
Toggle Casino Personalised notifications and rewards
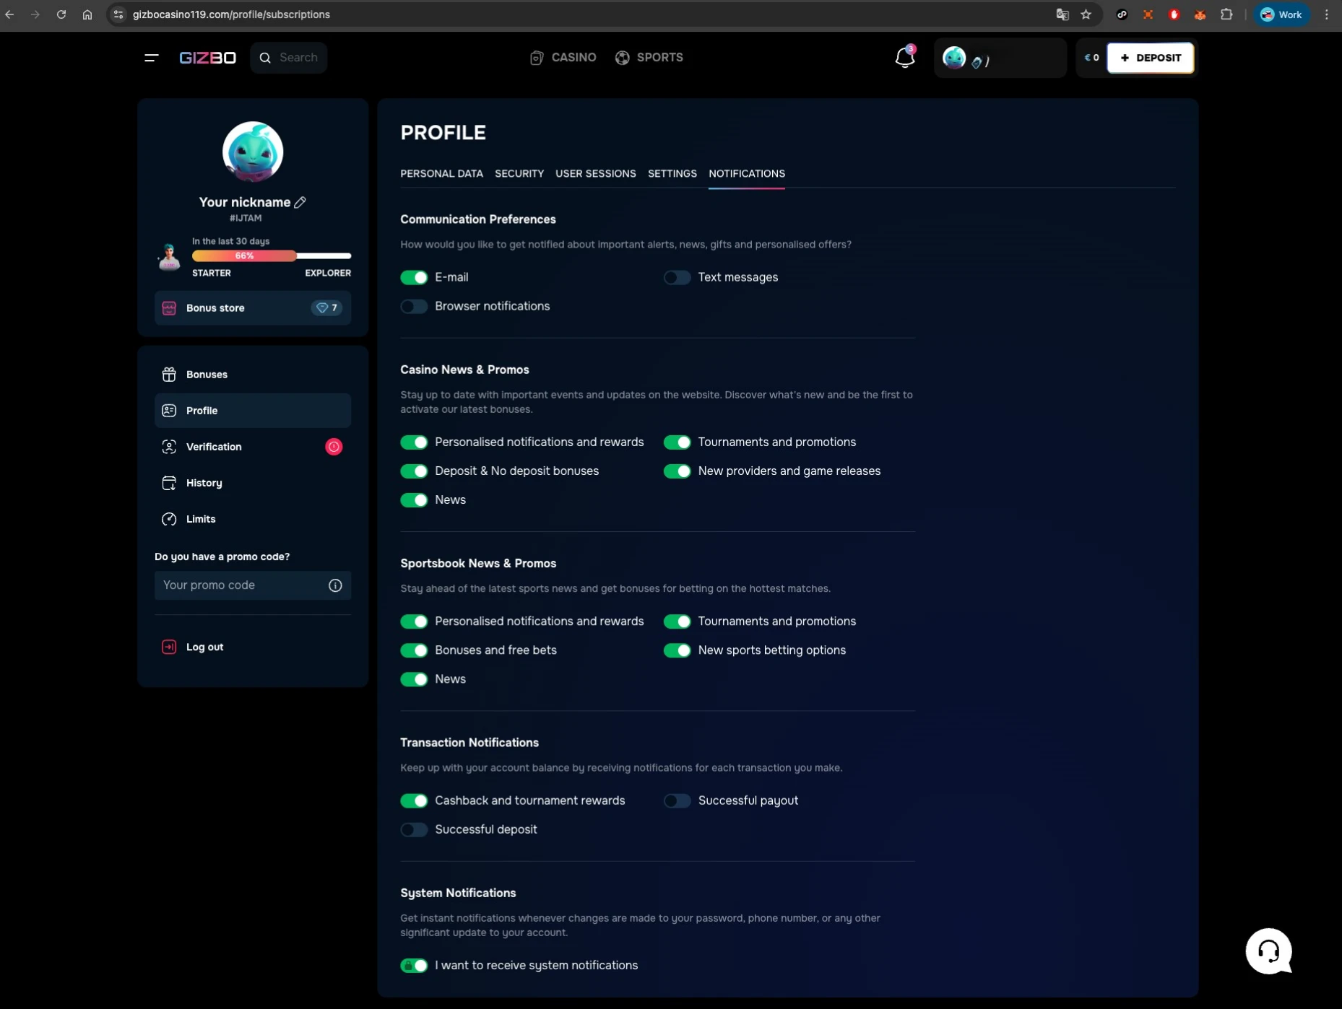click(414, 442)
